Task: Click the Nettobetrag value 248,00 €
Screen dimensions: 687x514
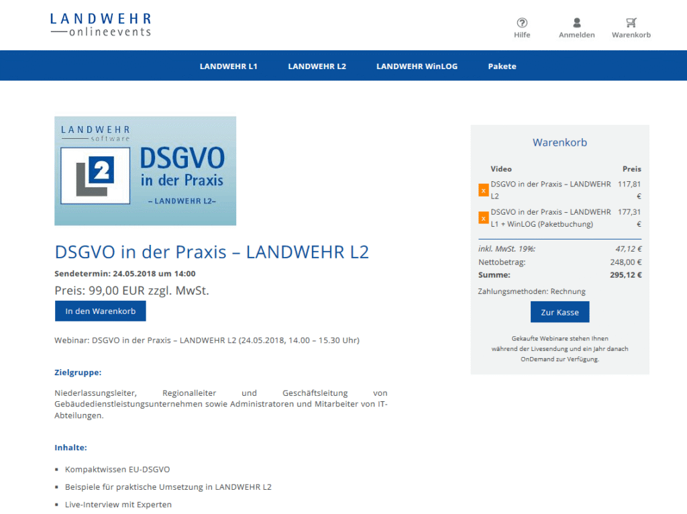Action: [626, 262]
